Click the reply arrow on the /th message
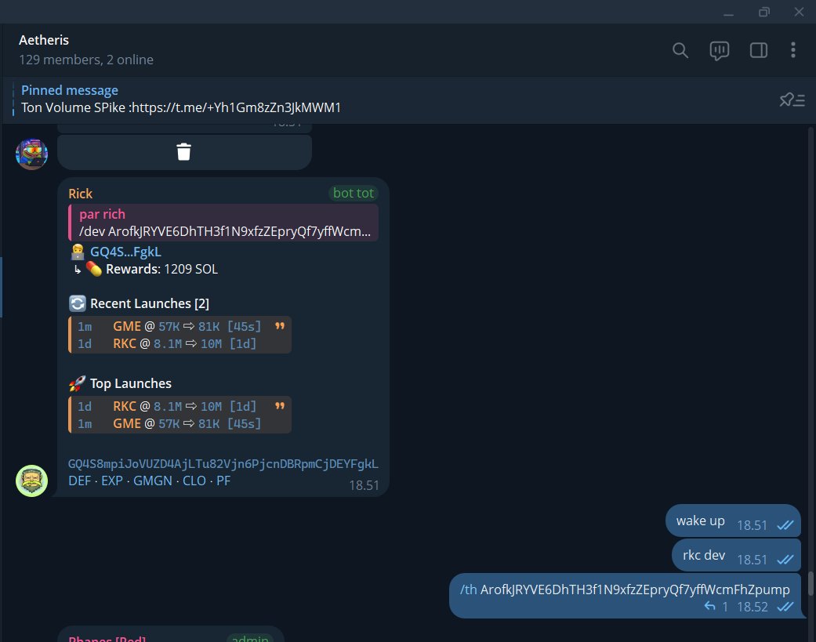The height and width of the screenshot is (642, 816). pos(710,606)
